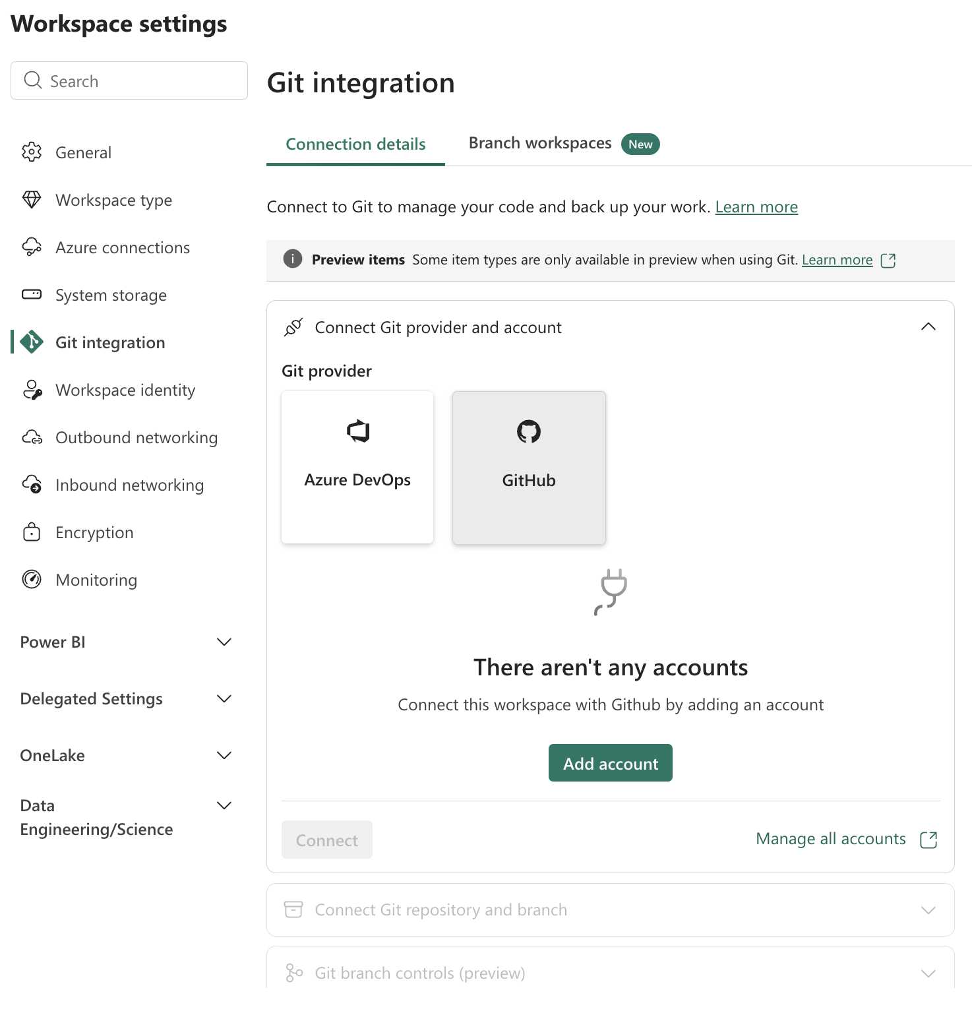Click the New badge on Branch workspaces
This screenshot has width=972, height=1017.
pyautogui.click(x=640, y=144)
